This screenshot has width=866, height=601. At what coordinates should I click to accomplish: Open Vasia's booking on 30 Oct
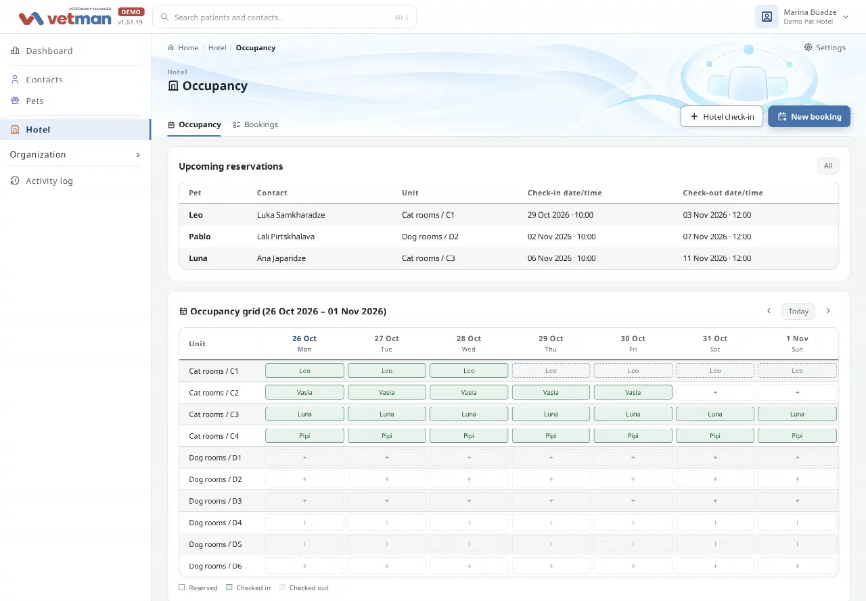coord(633,392)
